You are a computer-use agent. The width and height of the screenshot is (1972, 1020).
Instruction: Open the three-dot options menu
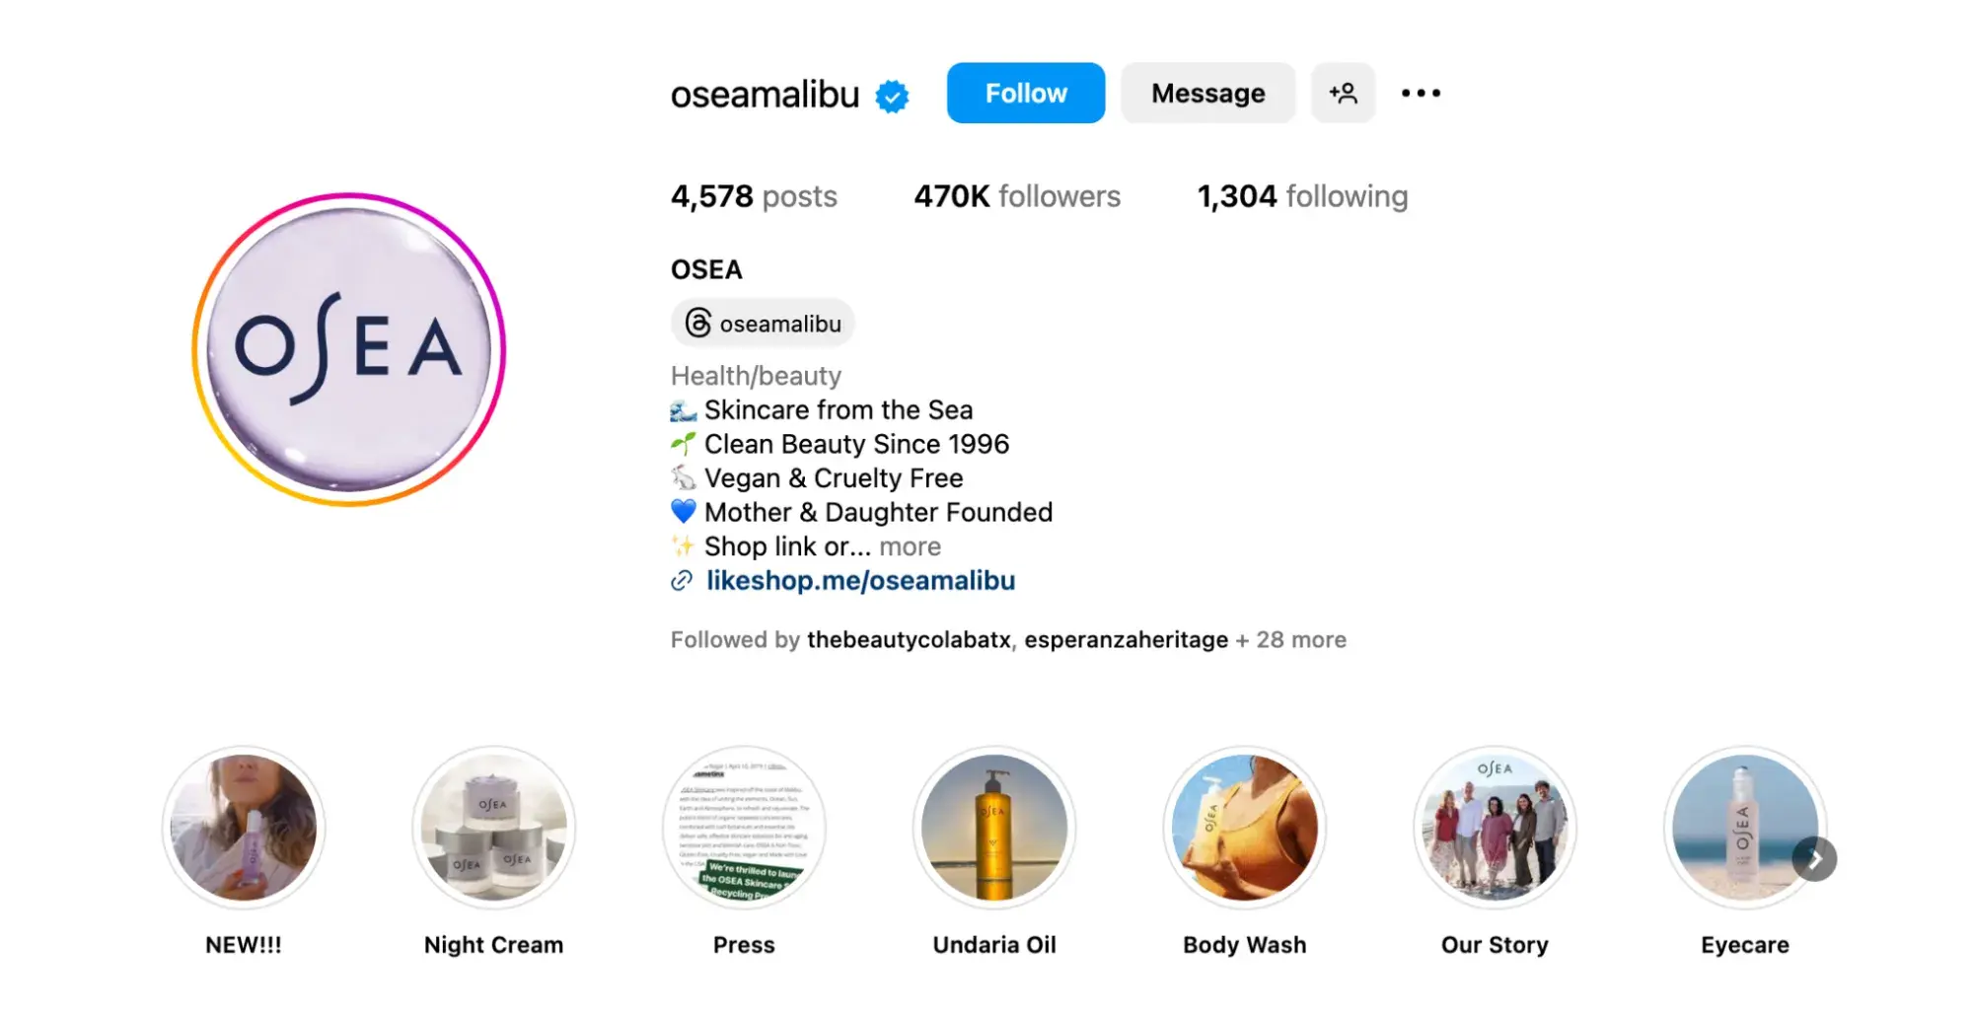pos(1421,93)
